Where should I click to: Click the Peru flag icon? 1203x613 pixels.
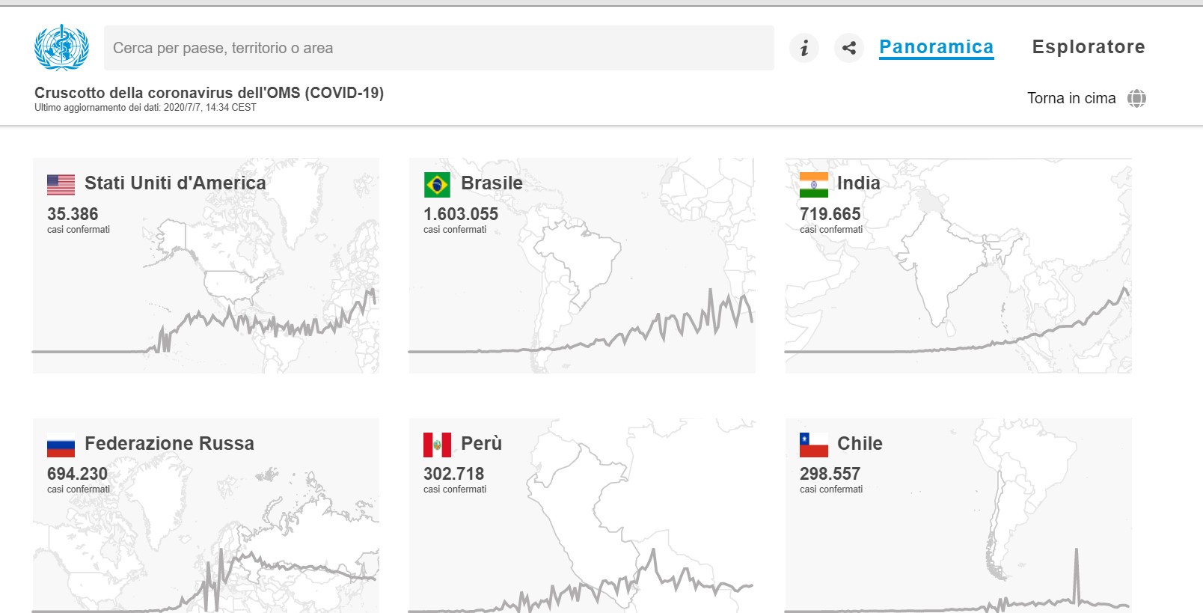point(437,445)
